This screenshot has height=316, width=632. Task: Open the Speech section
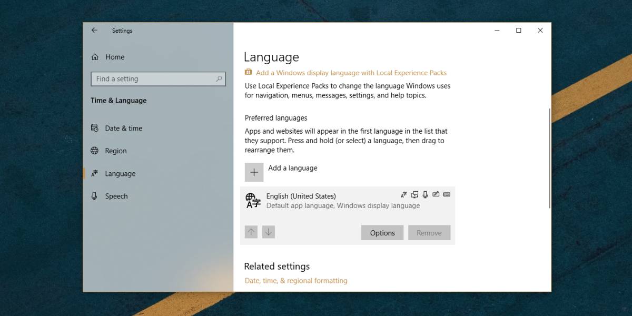[109, 196]
